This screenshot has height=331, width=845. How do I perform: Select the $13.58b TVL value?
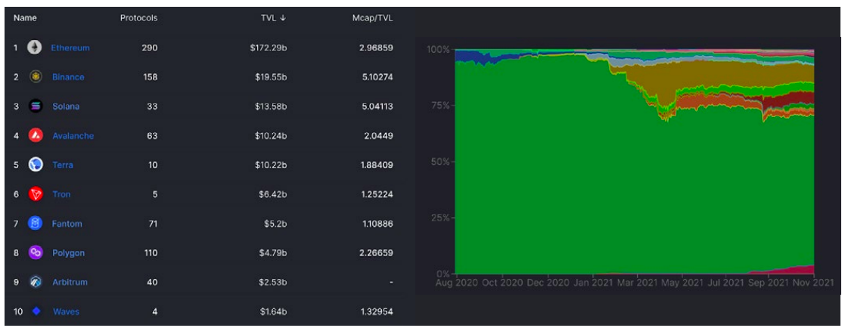point(271,107)
